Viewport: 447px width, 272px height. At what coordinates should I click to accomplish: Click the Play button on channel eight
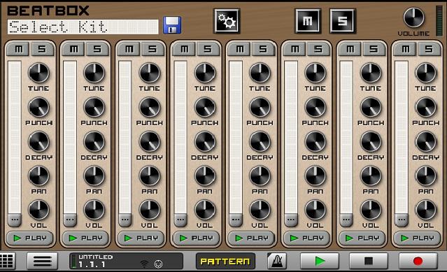(417, 238)
